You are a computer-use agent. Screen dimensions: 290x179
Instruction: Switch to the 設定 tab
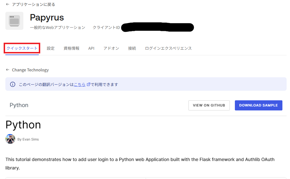tap(51, 48)
